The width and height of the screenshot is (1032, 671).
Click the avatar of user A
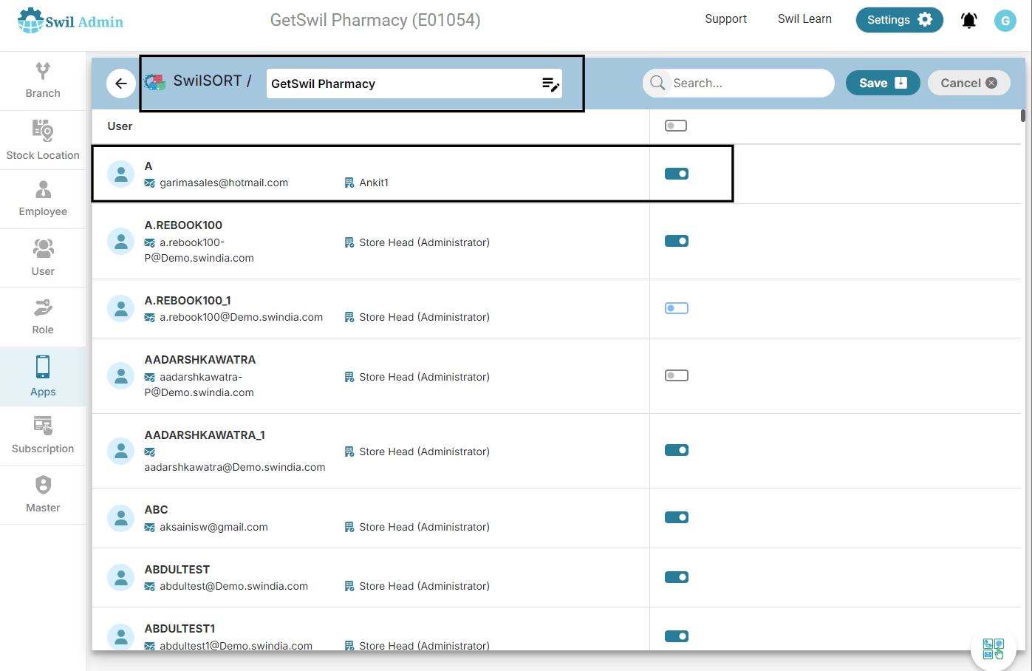point(120,174)
